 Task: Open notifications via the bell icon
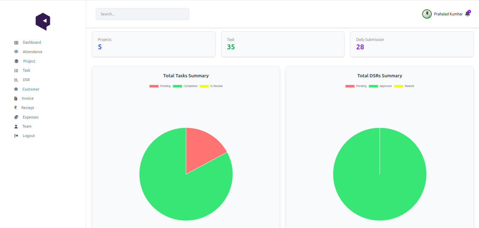coord(467,14)
